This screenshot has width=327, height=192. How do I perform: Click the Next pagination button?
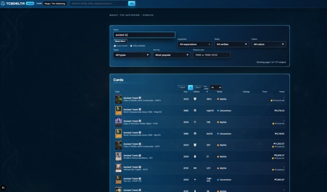[x=198, y=87]
